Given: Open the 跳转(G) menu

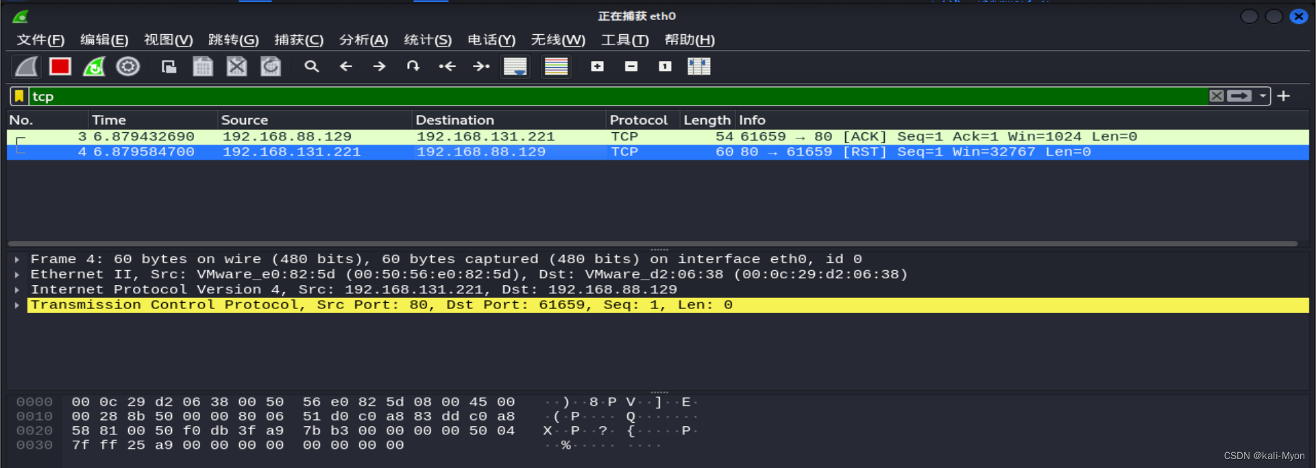Looking at the screenshot, I should [234, 40].
